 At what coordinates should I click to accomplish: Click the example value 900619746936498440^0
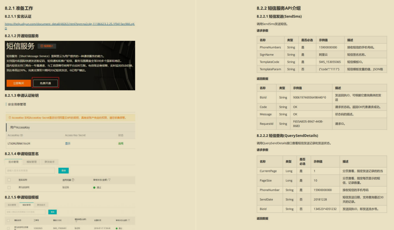click(310, 97)
